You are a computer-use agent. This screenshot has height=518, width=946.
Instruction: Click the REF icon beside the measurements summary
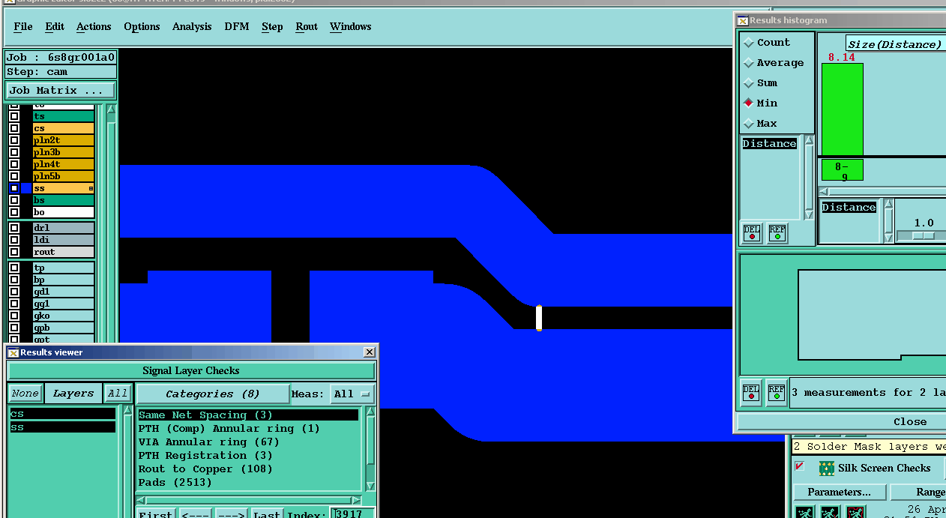coord(777,392)
